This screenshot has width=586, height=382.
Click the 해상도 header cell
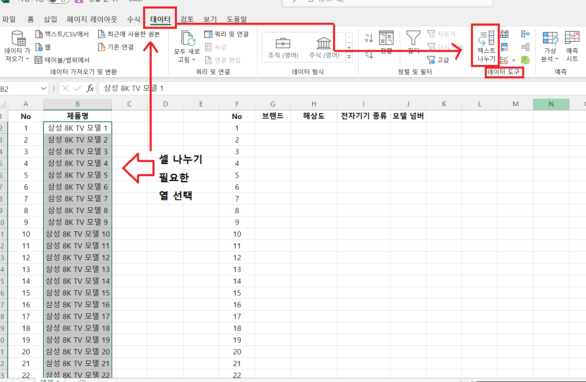point(314,116)
